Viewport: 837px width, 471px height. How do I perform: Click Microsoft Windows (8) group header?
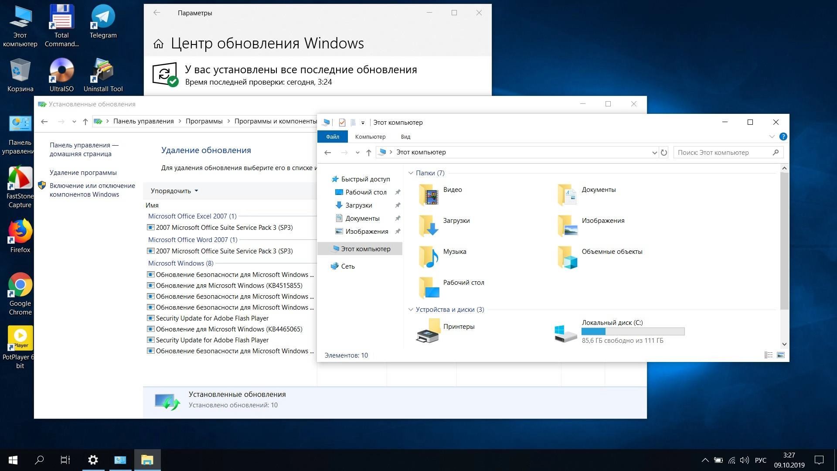click(x=181, y=263)
